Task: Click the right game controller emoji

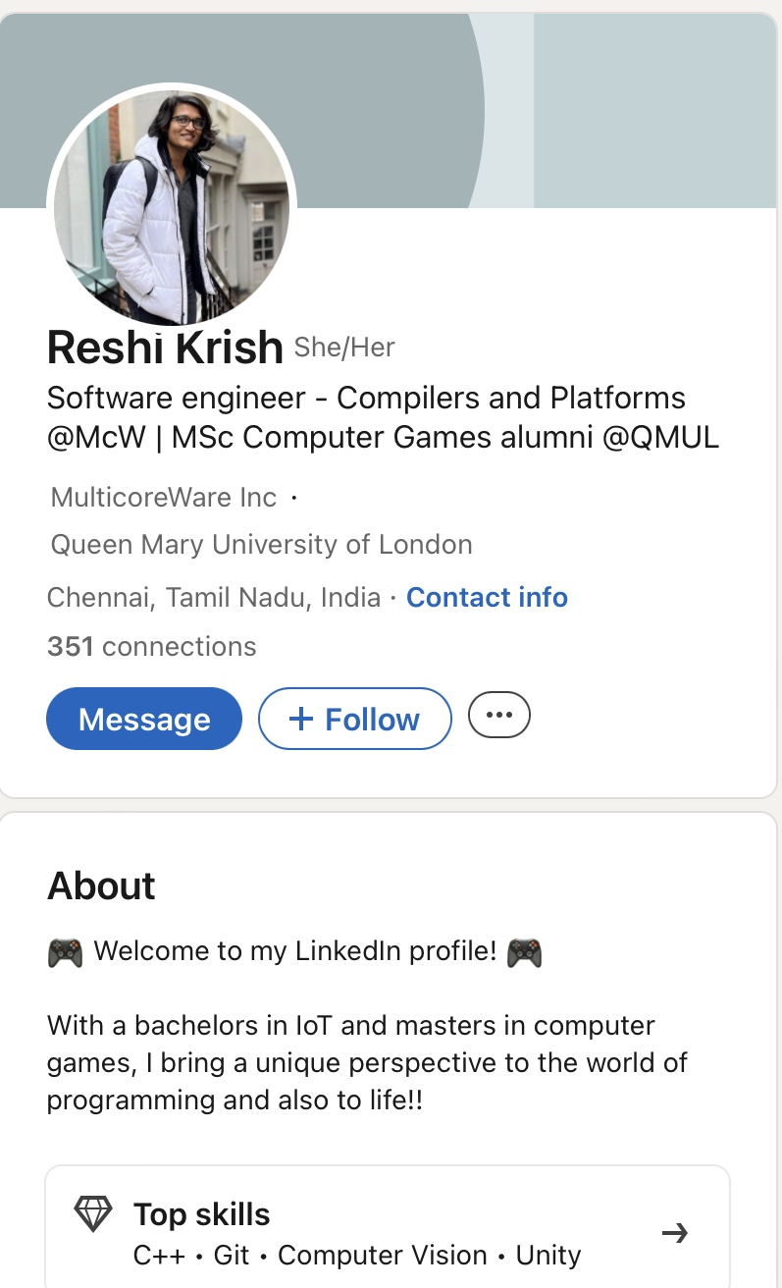Action: 524,951
